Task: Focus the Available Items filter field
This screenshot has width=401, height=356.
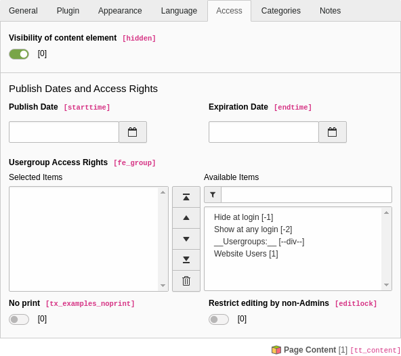Action: click(306, 195)
